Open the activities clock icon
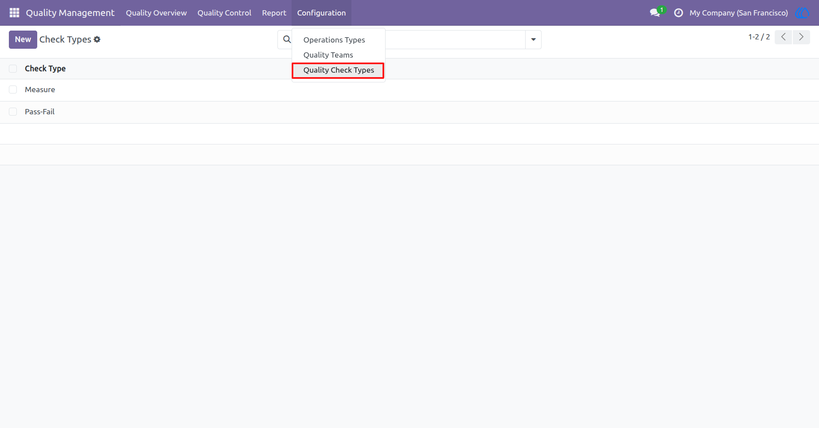This screenshot has height=428, width=819. [x=678, y=13]
